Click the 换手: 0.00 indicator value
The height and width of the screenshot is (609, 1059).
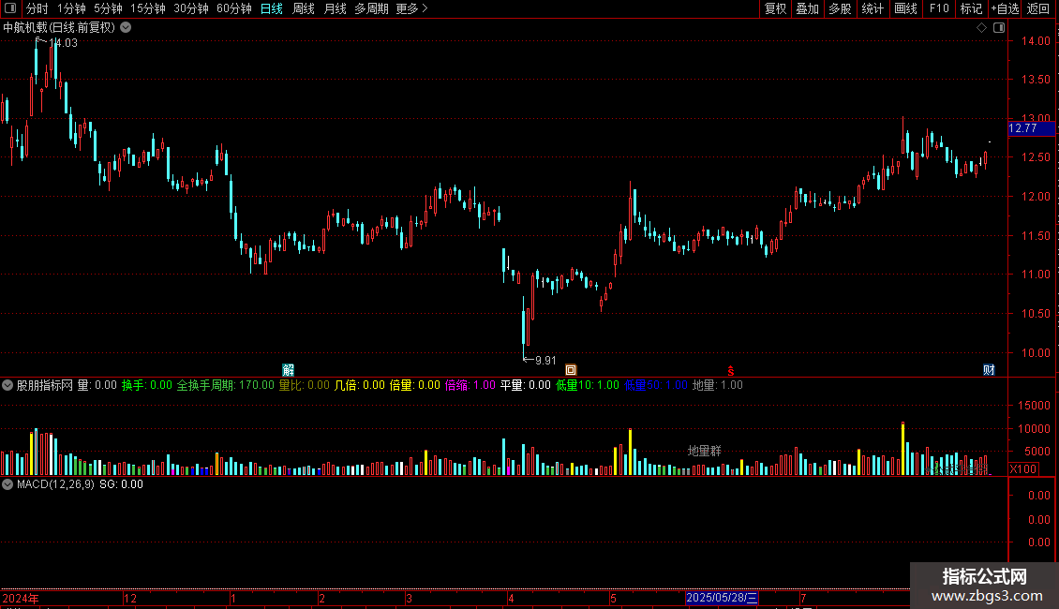(x=146, y=385)
